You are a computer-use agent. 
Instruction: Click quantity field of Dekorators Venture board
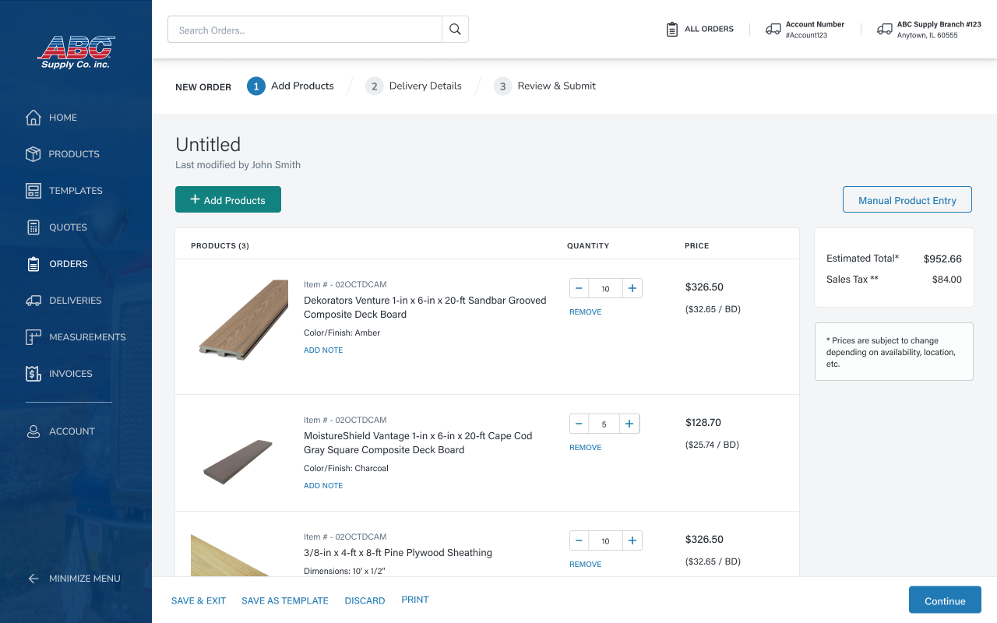(x=605, y=288)
